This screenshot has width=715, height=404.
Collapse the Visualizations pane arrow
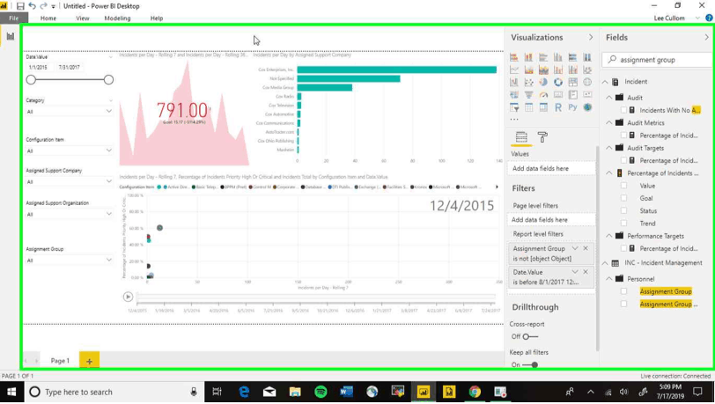point(591,37)
